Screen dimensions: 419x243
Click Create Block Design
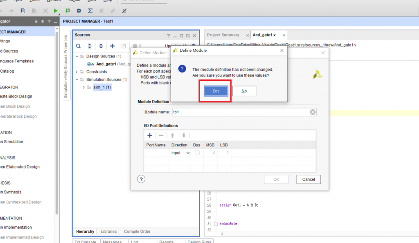[x=16, y=96]
